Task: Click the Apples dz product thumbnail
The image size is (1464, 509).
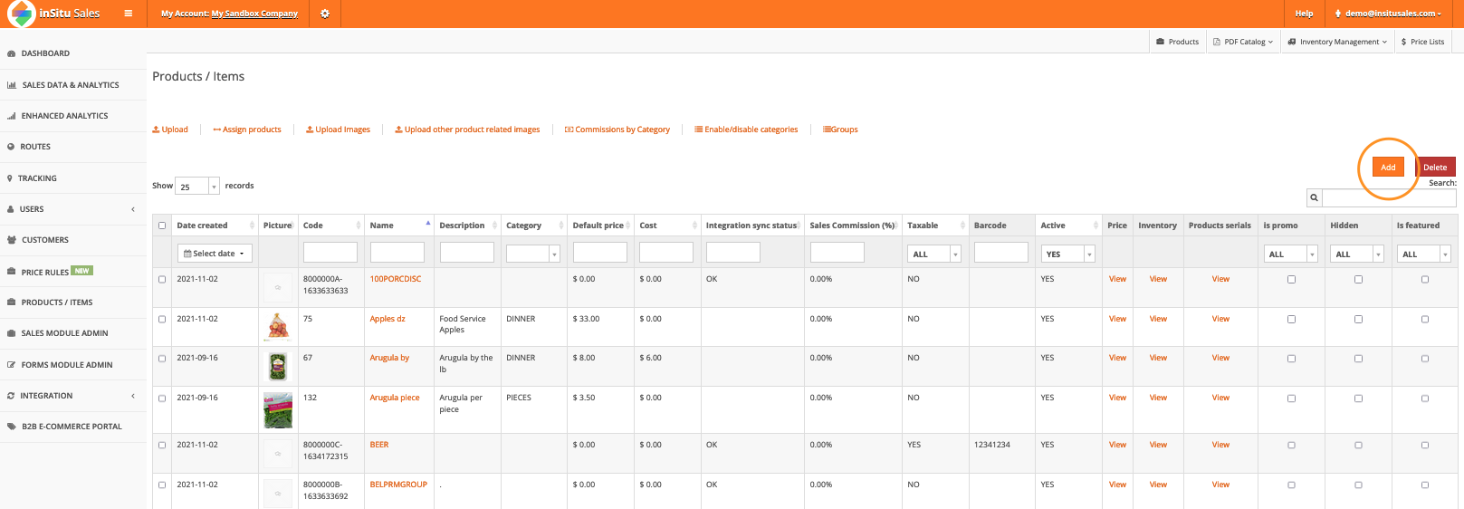Action: click(x=278, y=326)
